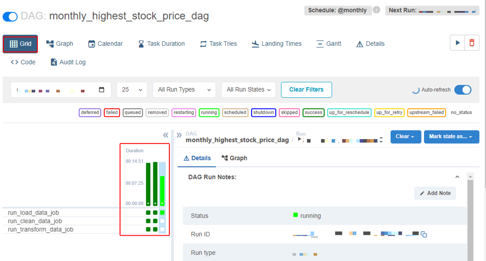Click the copy Run ID icon
The width and height of the screenshot is (486, 261).
click(424, 234)
